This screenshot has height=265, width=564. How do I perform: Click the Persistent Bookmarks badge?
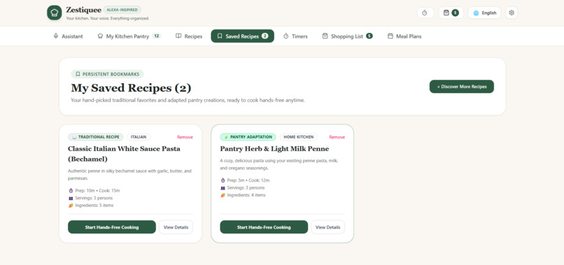click(107, 74)
